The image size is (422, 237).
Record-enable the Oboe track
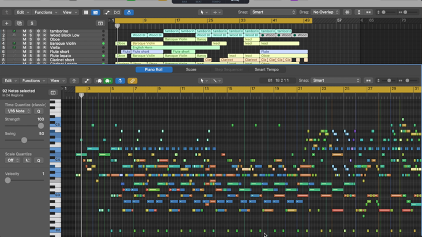click(44, 39)
